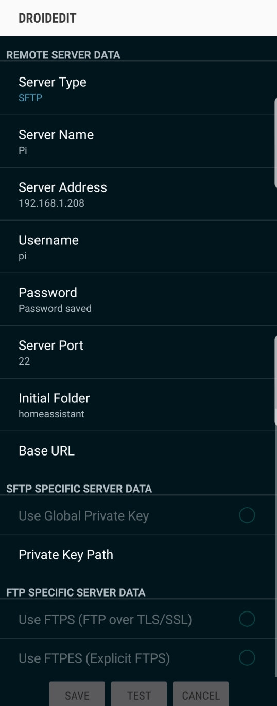Change the Server Address 192.168.1.208
The image size is (277, 706).
coord(138,194)
